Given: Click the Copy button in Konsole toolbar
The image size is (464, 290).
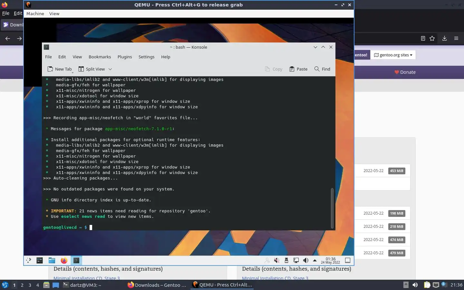Looking at the screenshot, I should [x=274, y=69].
